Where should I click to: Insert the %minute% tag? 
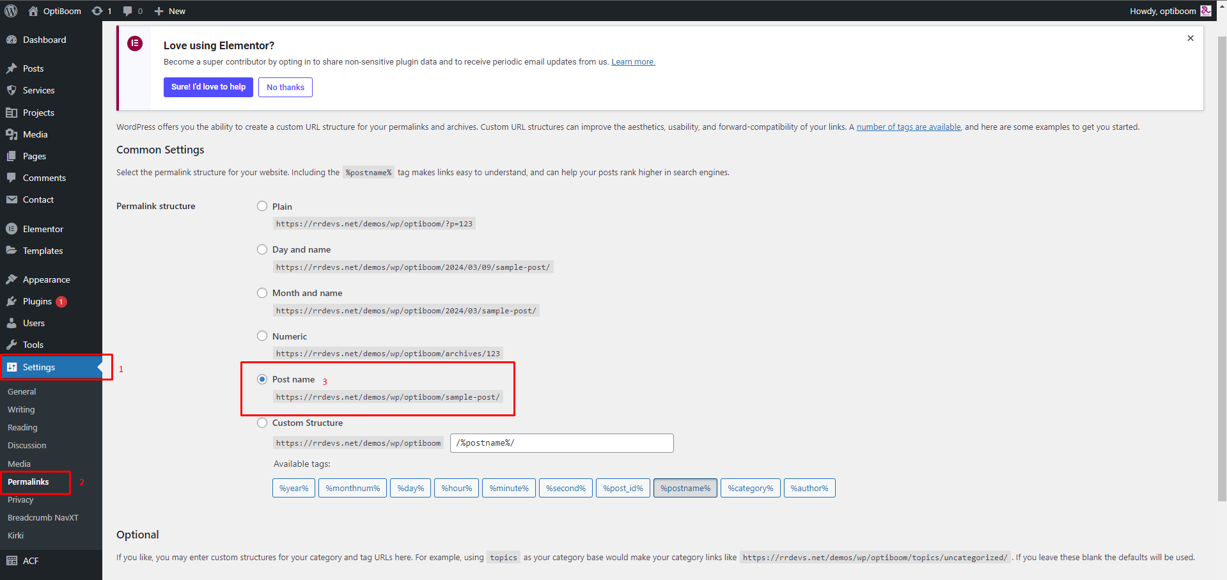pyautogui.click(x=509, y=488)
